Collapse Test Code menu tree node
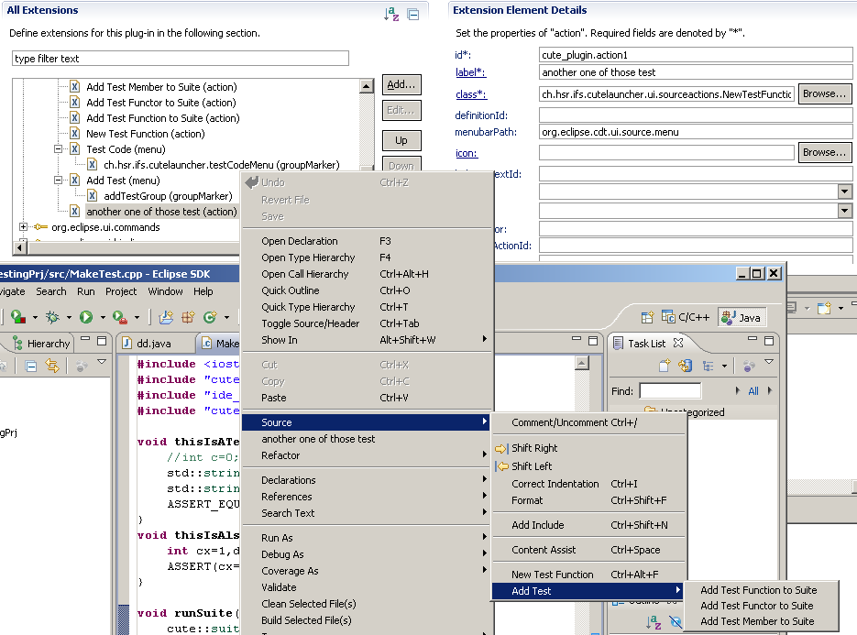857x635 pixels. point(58,149)
